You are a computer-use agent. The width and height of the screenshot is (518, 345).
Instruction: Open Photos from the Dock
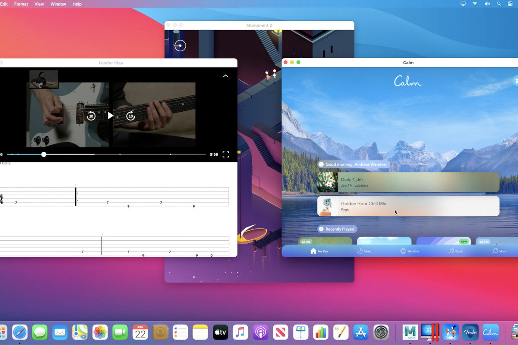coord(100,332)
